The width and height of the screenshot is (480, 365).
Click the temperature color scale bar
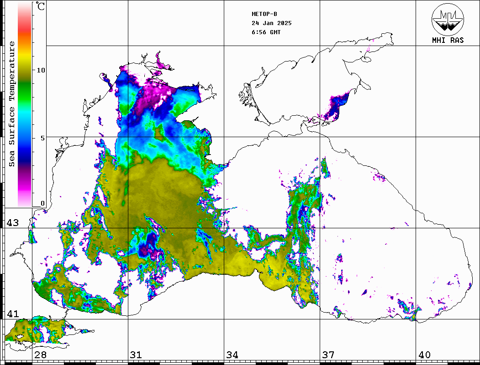(x=25, y=104)
